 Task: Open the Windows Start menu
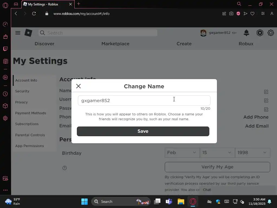84,201
